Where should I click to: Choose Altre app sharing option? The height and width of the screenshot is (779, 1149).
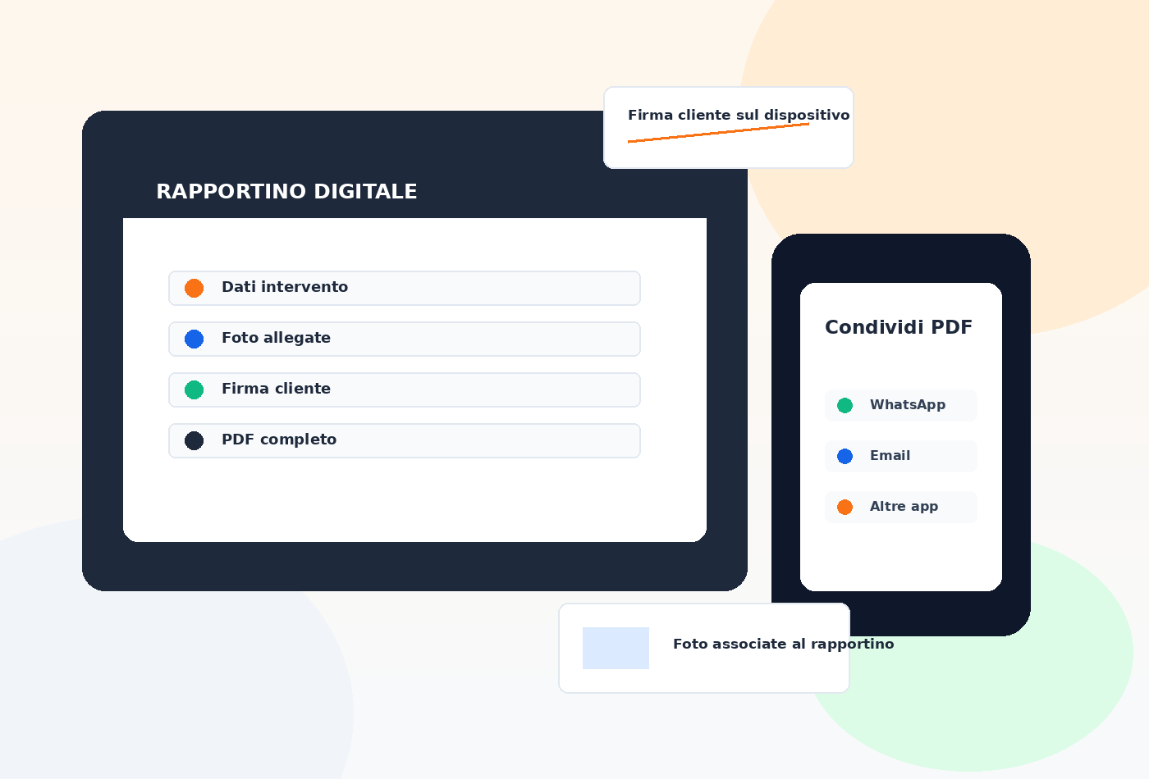tap(901, 507)
